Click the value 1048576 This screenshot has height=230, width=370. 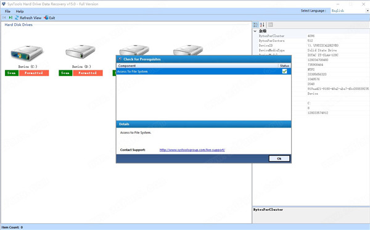click(314, 80)
